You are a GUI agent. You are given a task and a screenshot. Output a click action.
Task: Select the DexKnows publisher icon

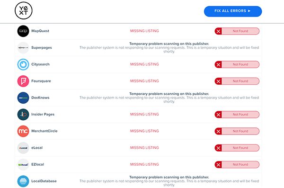click(23, 98)
